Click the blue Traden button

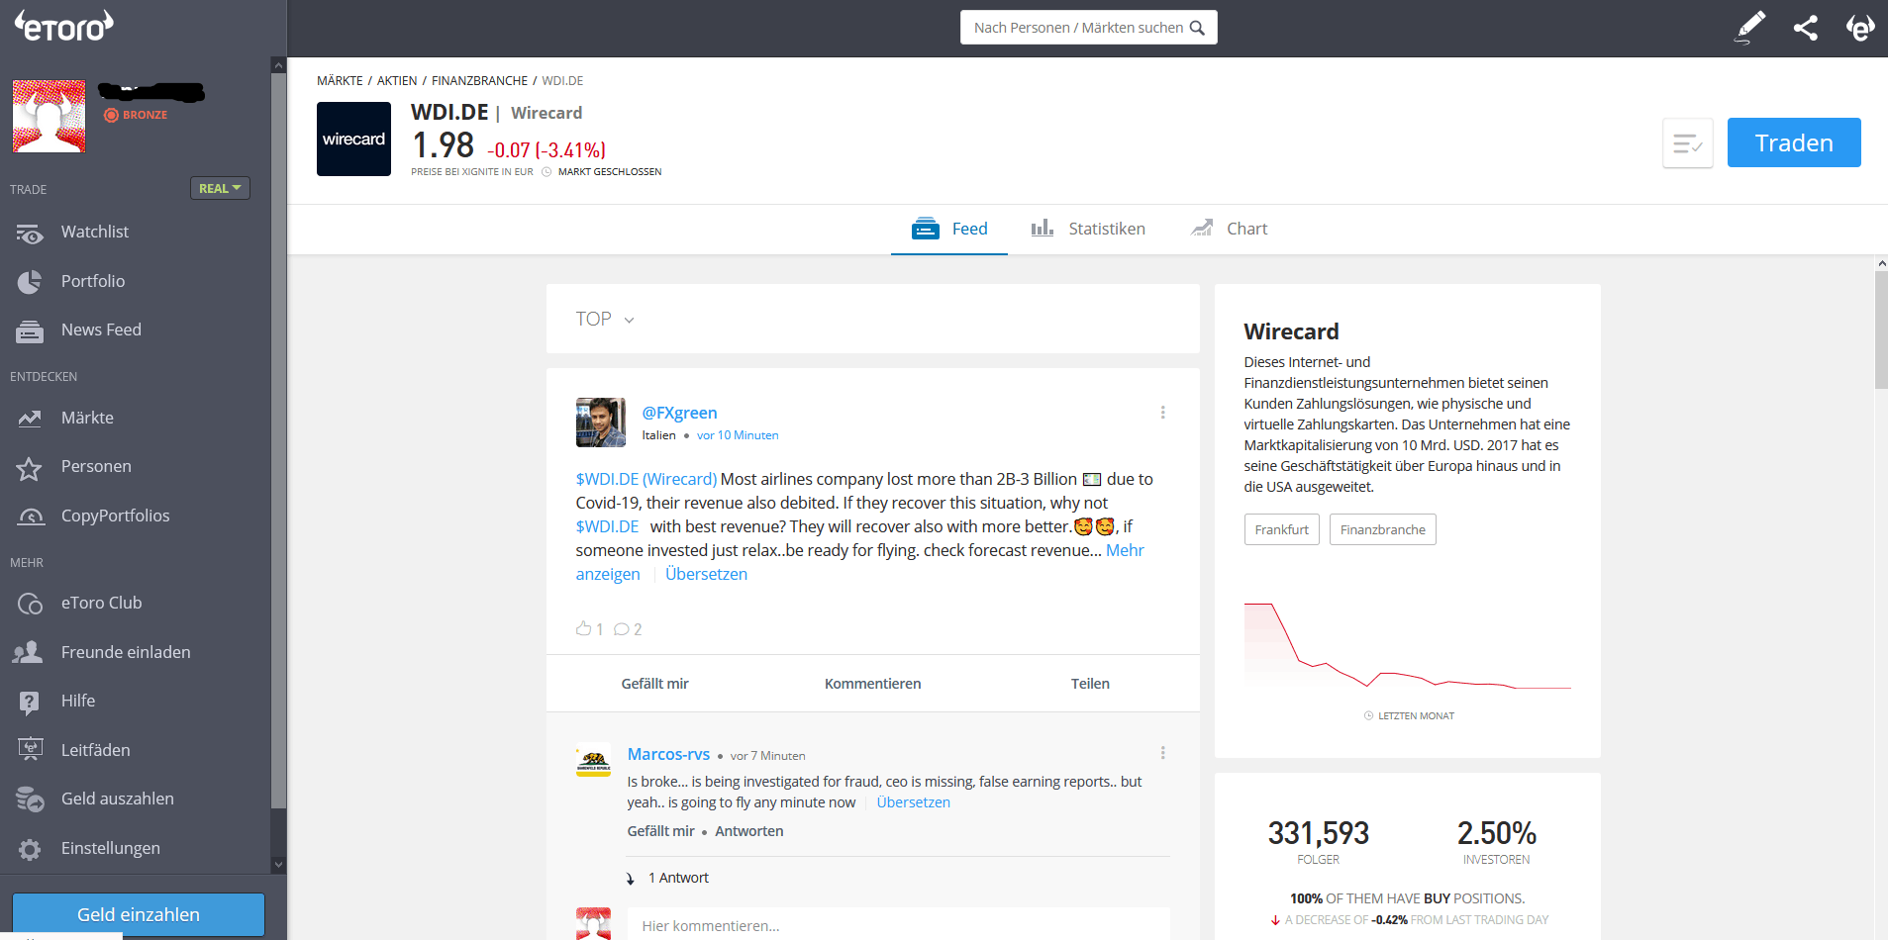tap(1794, 142)
